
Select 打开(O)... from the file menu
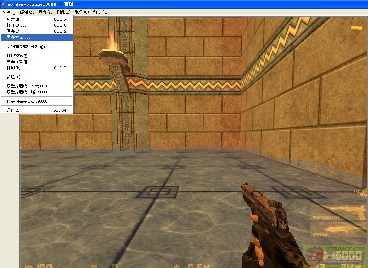pos(16,25)
